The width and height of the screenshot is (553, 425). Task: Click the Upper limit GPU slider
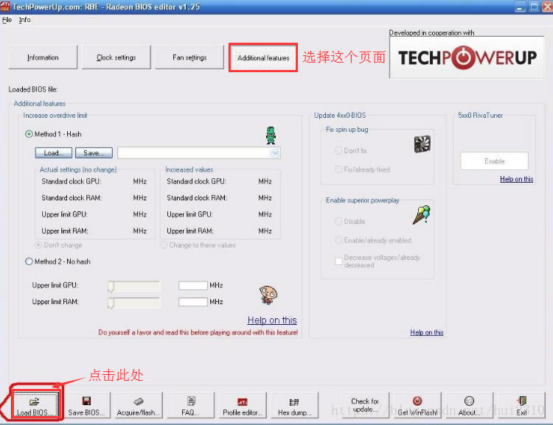click(x=133, y=286)
